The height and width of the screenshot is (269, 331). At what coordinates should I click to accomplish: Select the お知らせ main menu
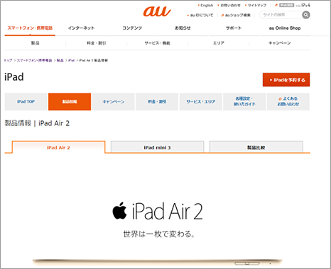(183, 28)
